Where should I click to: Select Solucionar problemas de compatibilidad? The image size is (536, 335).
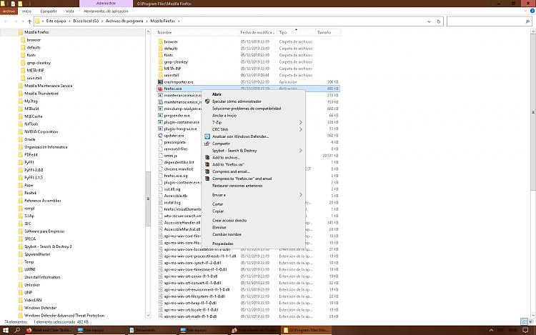tap(247, 109)
